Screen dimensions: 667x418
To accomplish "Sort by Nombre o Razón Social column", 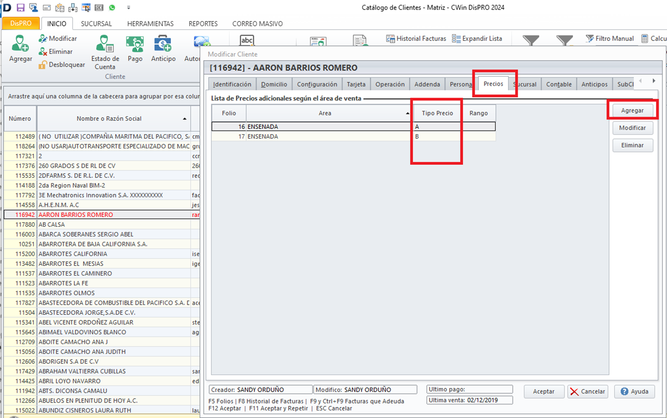I will click(109, 119).
